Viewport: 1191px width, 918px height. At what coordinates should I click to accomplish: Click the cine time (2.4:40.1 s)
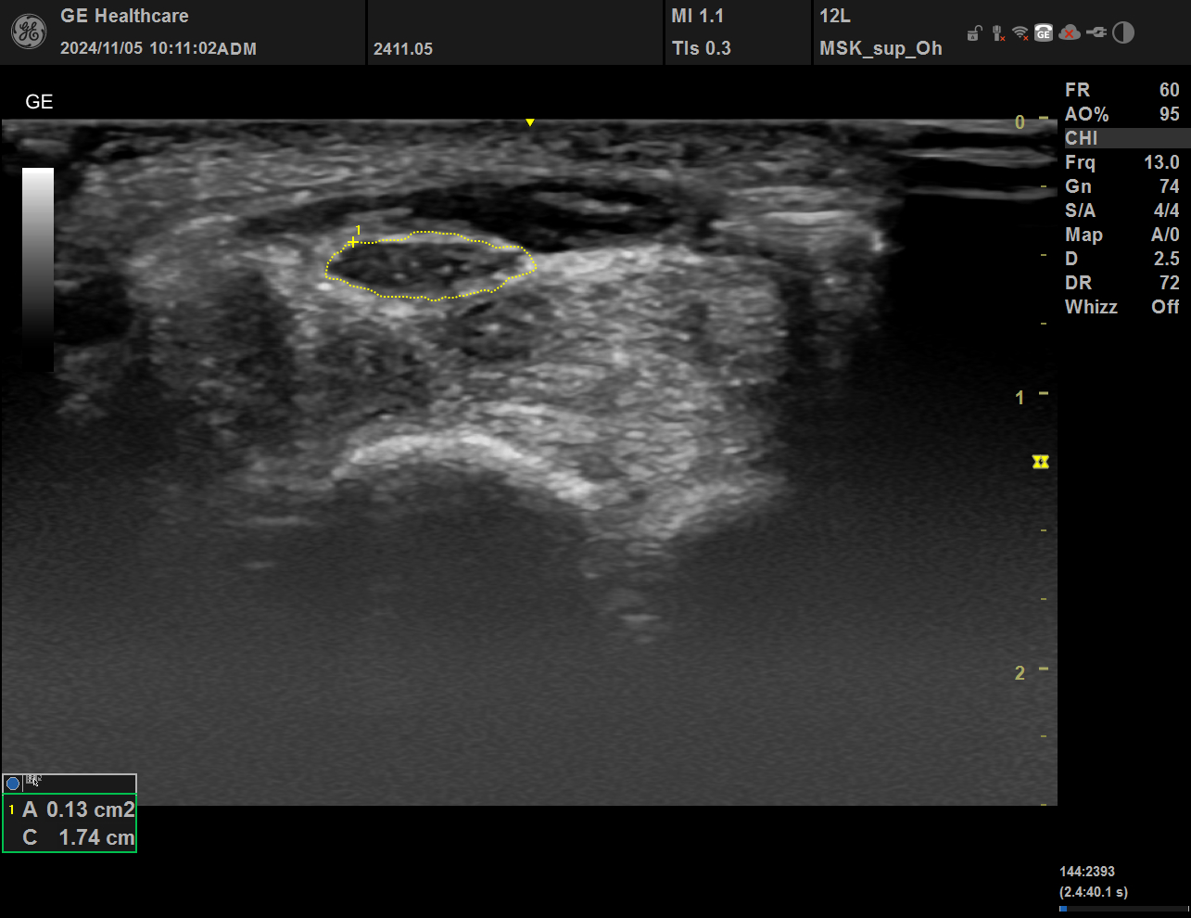1094,892
